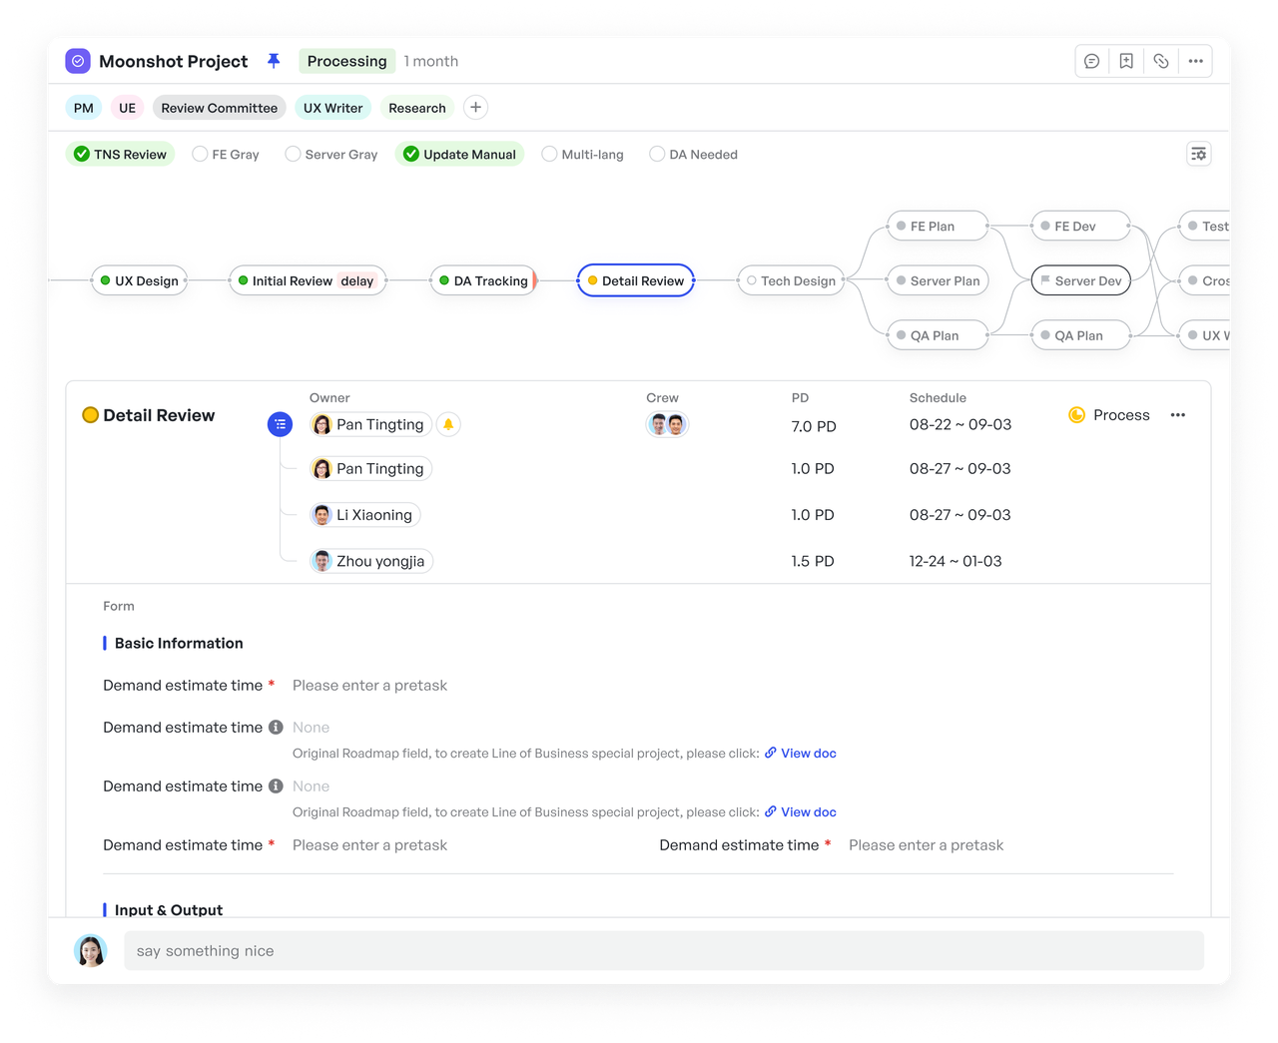This screenshot has width=1278, height=1043.
Task: Check the DA Needed filter circle
Action: [x=657, y=154]
